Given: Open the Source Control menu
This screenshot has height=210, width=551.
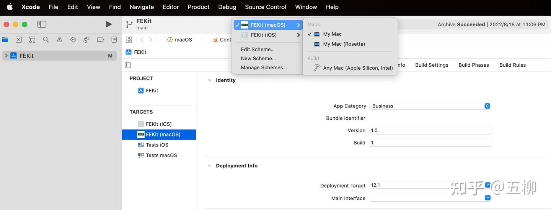Looking at the screenshot, I should tap(266, 7).
